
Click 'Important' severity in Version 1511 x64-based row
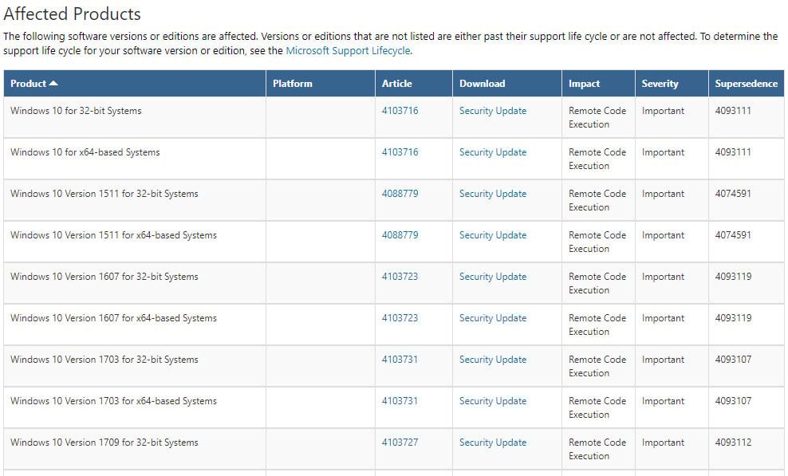pos(663,234)
